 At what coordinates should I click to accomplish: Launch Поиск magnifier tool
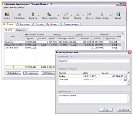point(66,16)
